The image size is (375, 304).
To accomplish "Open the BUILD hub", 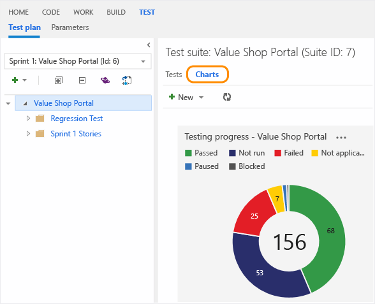I will pyautogui.click(x=116, y=12).
